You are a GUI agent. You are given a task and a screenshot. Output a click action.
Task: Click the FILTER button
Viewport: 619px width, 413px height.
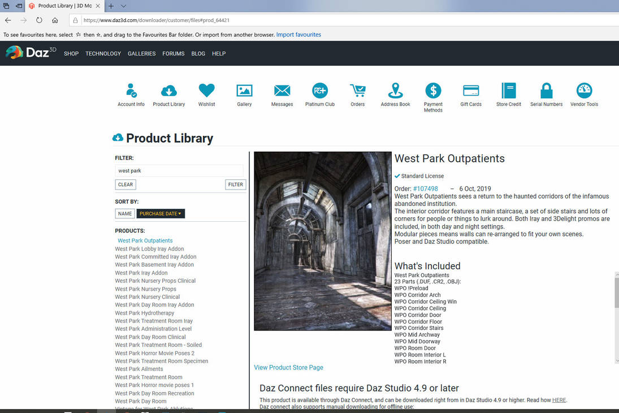[x=236, y=184]
